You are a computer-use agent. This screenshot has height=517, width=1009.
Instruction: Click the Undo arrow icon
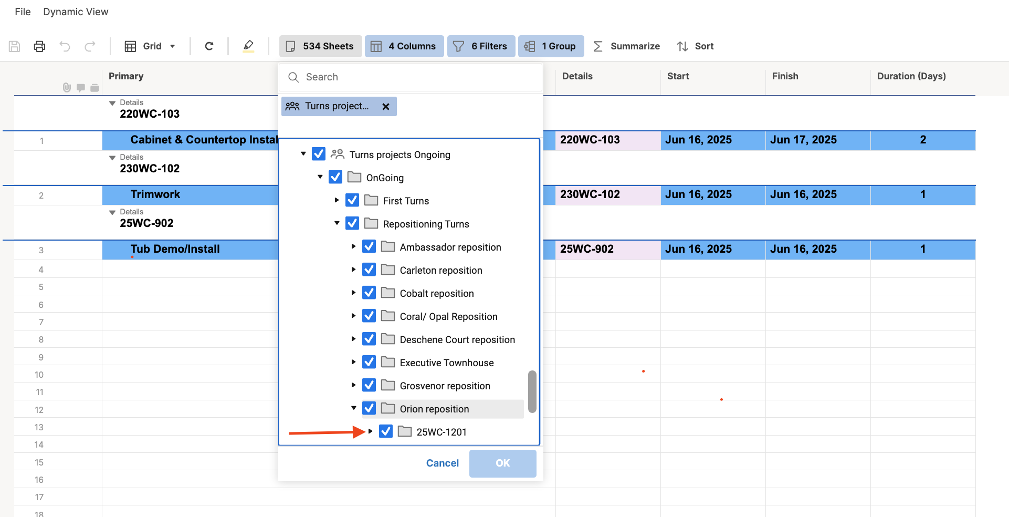(65, 46)
